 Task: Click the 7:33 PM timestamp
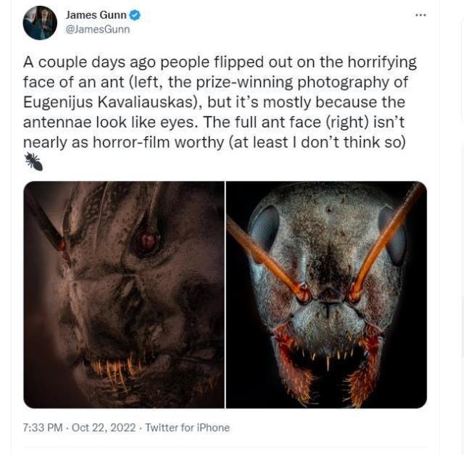coord(43,427)
